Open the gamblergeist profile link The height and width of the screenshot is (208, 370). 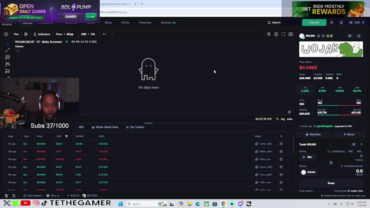(325, 126)
